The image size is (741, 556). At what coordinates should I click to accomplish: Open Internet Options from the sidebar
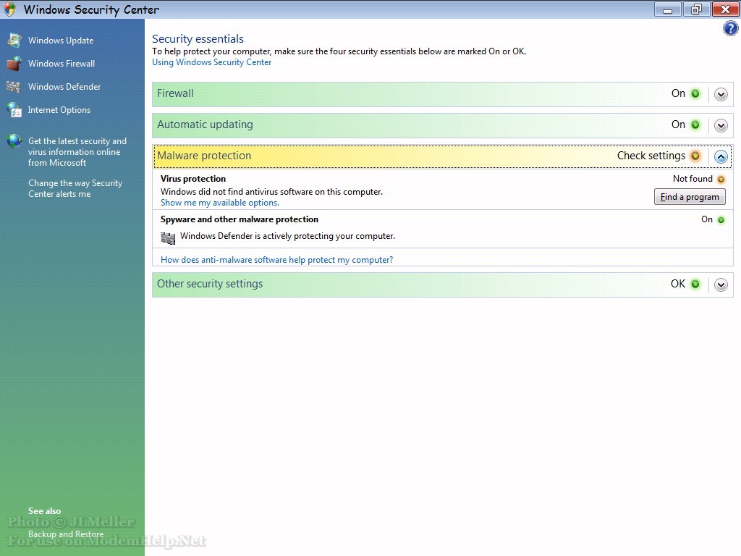click(x=59, y=110)
